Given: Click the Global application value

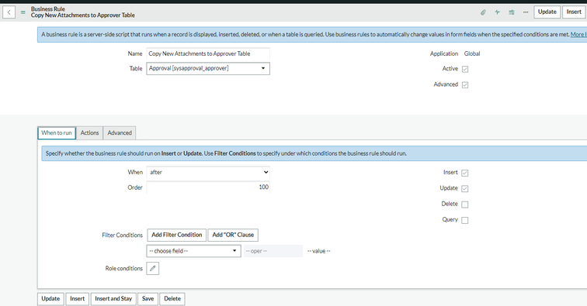Looking at the screenshot, I should pyautogui.click(x=472, y=53).
